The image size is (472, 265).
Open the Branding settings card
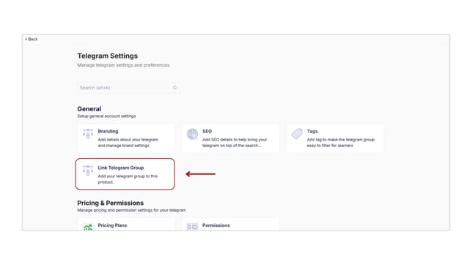click(x=126, y=138)
